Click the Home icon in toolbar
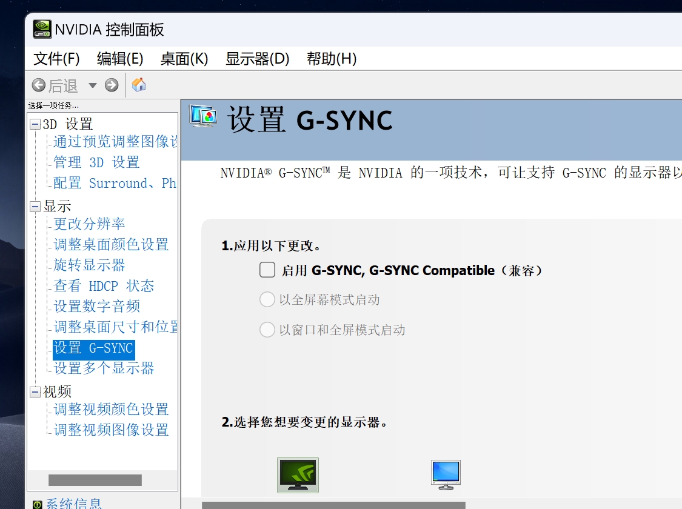The width and height of the screenshot is (682, 509). (139, 85)
